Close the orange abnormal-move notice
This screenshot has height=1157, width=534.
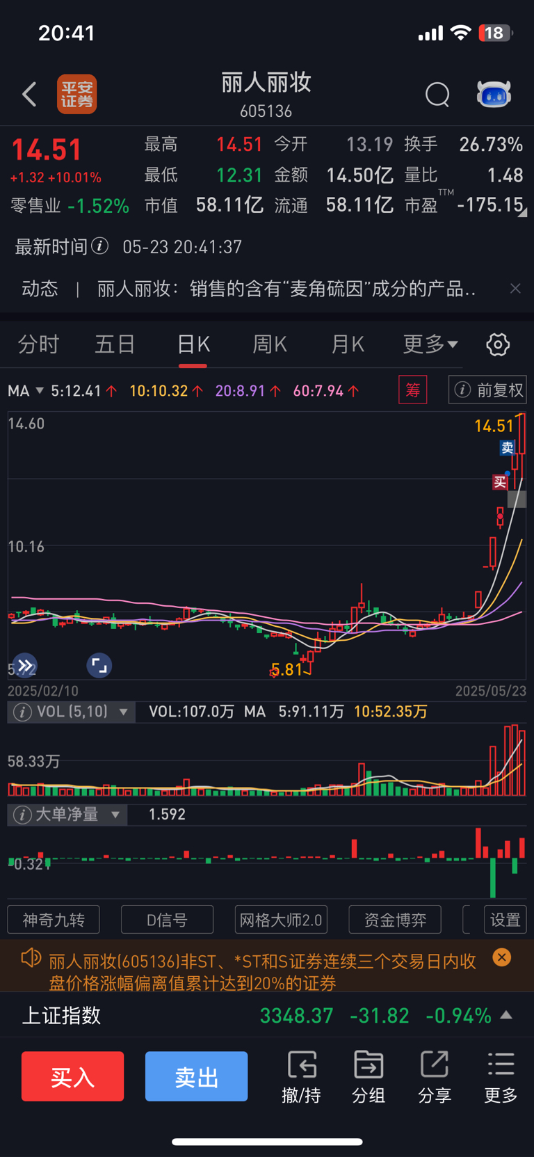coord(501,957)
